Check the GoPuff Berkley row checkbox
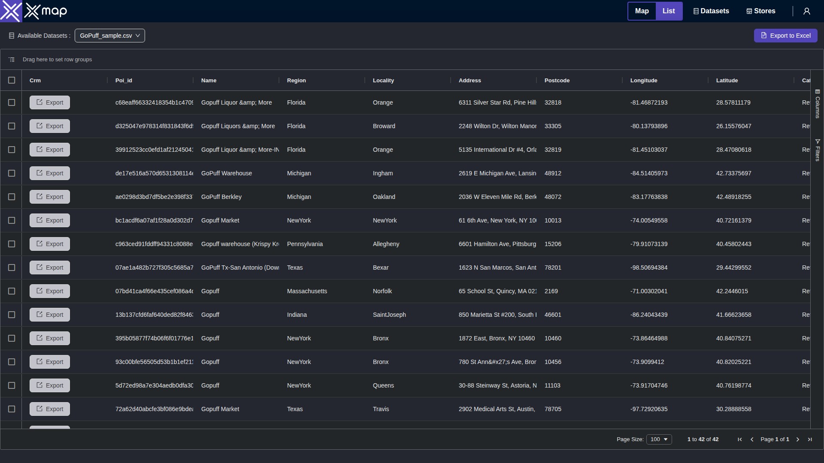824x463 pixels. [x=12, y=197]
